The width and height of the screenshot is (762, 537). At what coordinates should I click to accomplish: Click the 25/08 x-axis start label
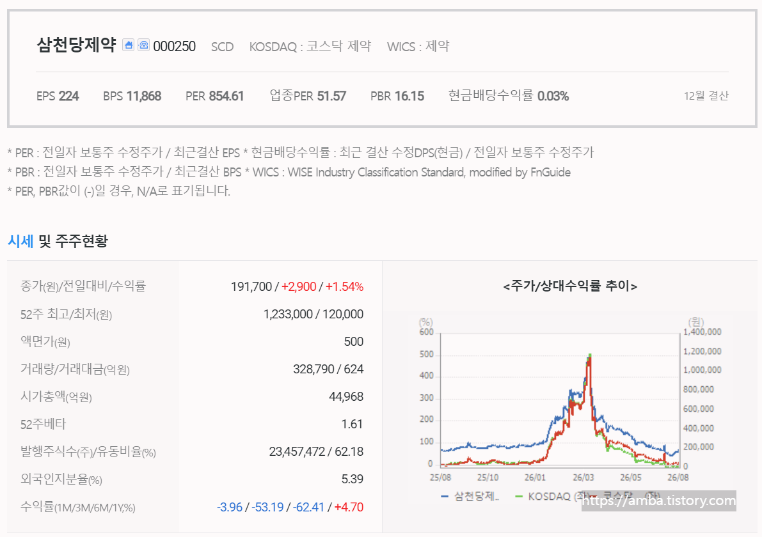[x=440, y=478]
